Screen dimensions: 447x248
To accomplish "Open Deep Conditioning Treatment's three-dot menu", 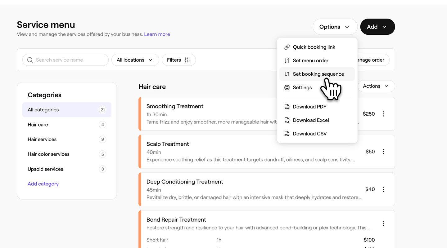I will click(x=383, y=189).
